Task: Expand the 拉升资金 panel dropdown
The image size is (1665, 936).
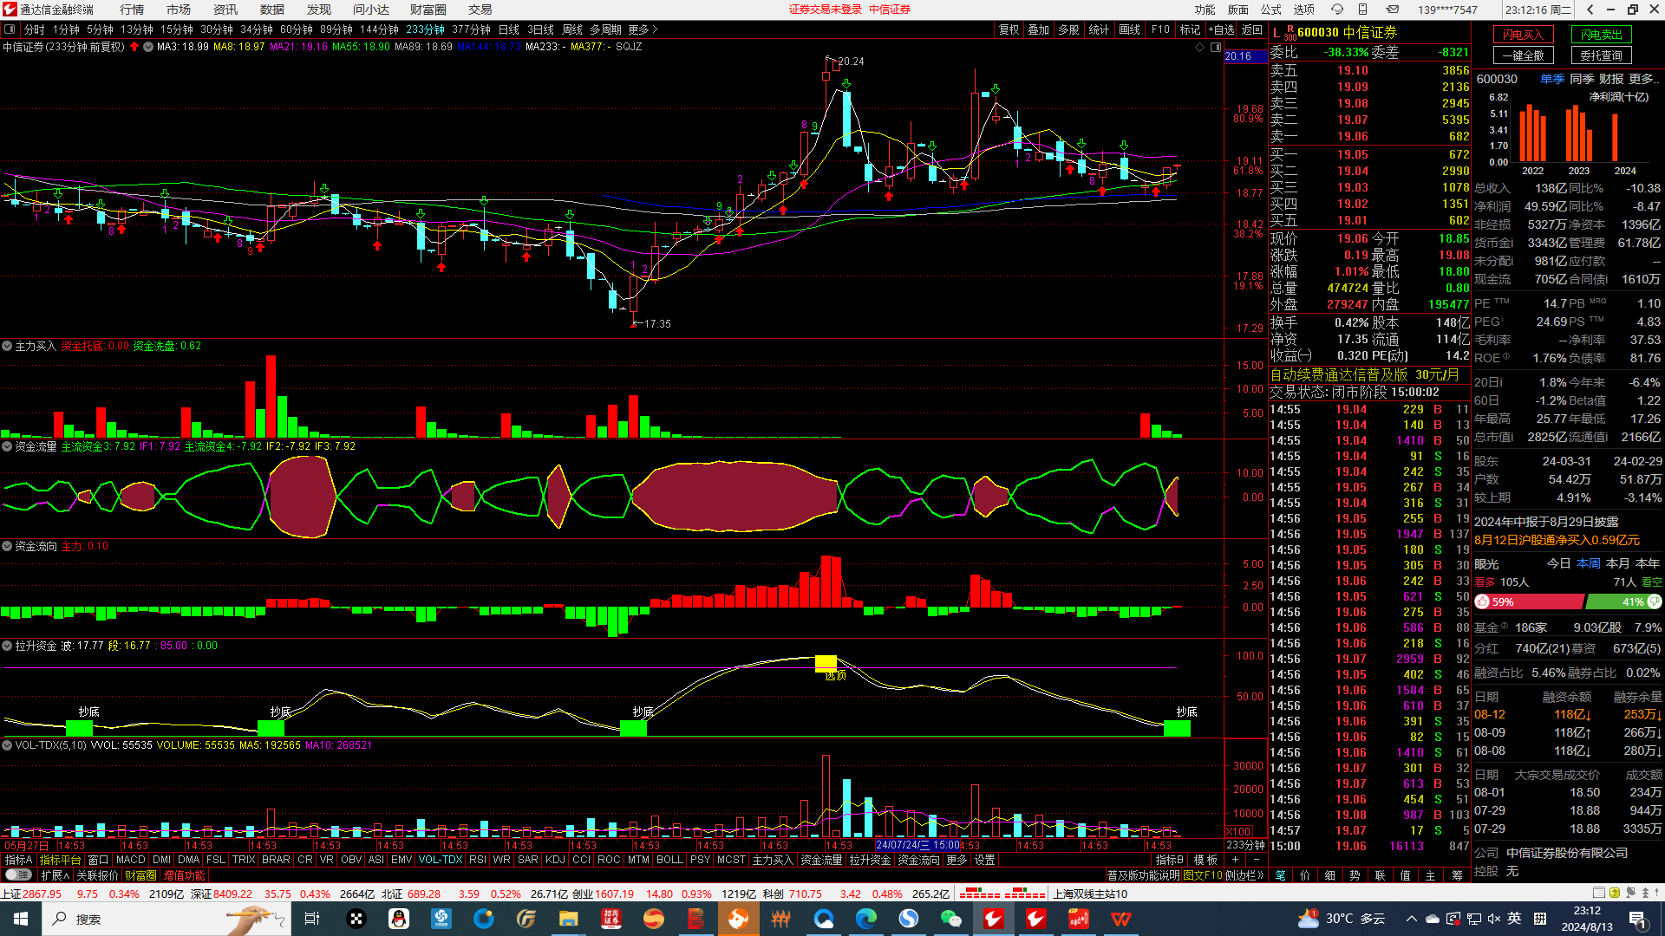Action: tap(7, 646)
